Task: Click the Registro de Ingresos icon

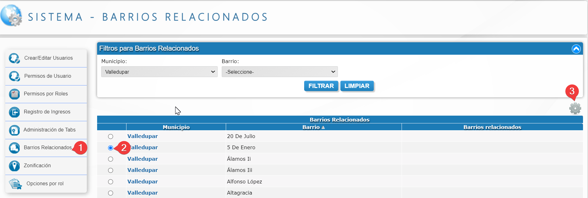Action: [x=14, y=112]
